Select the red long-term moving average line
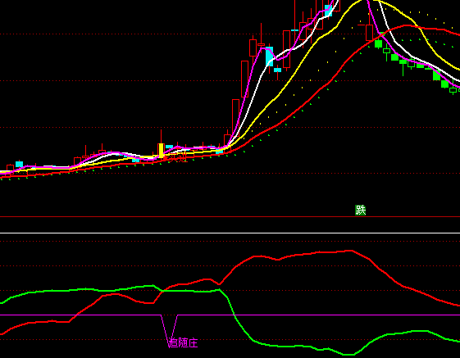460x358 pixels. tap(308, 103)
